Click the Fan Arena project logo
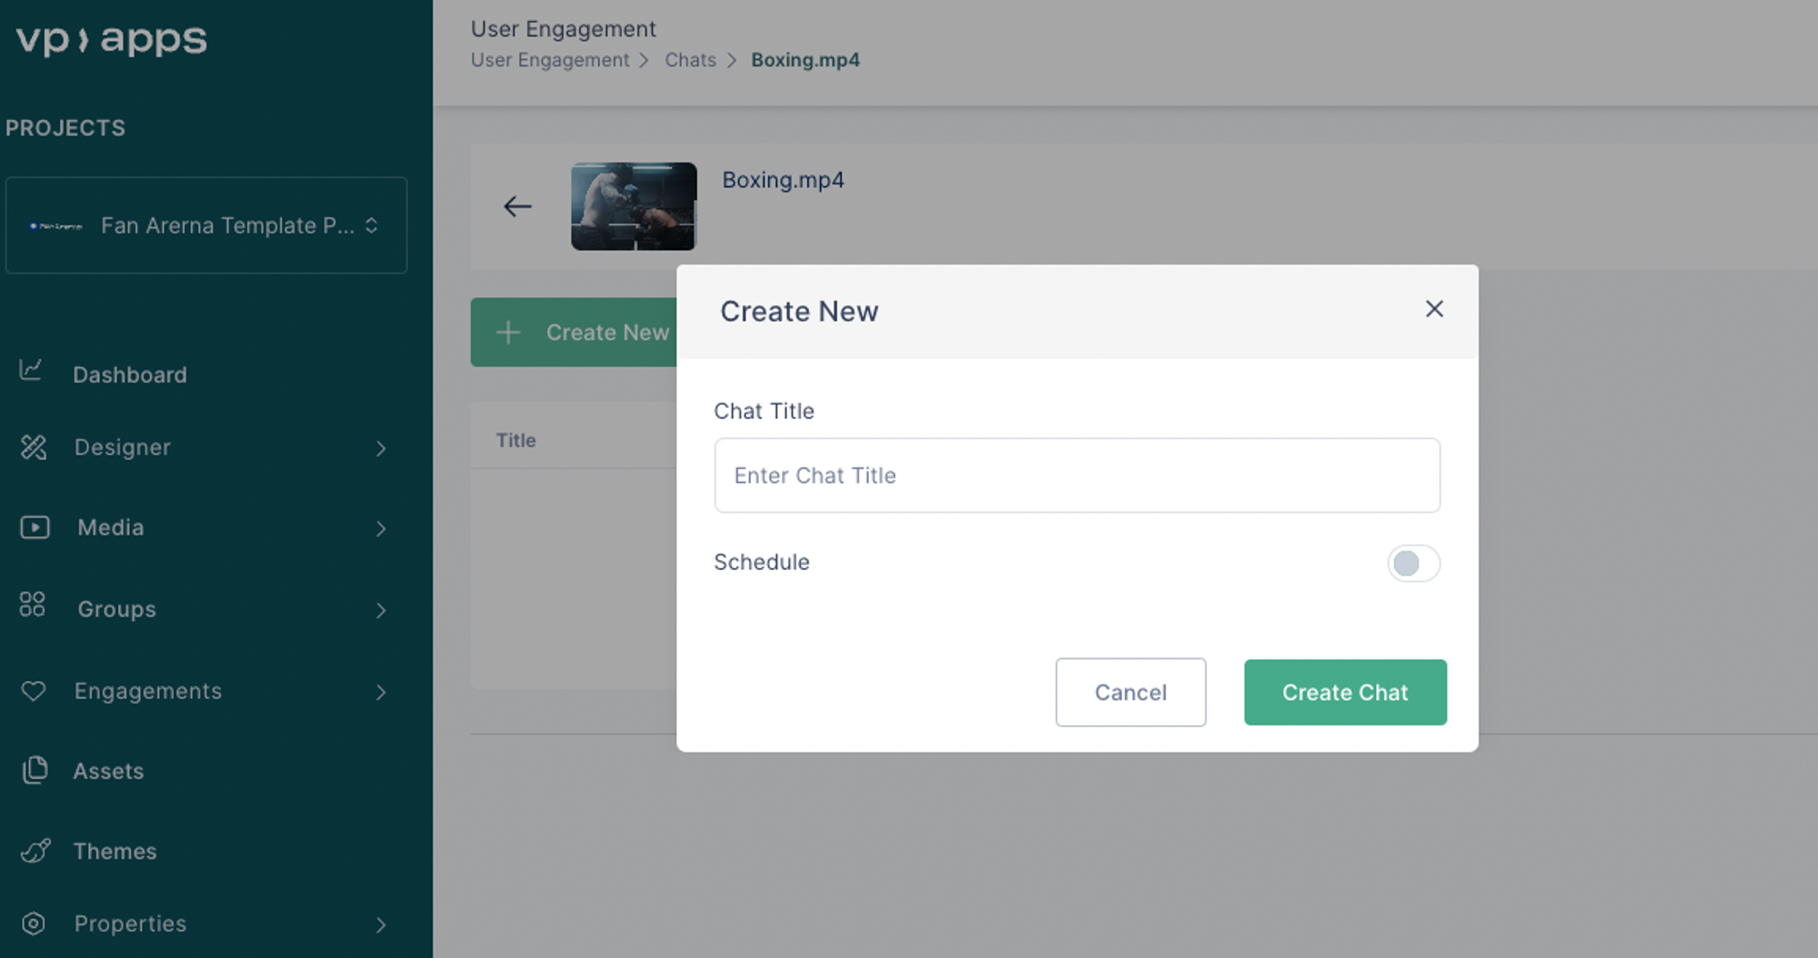 point(56,226)
